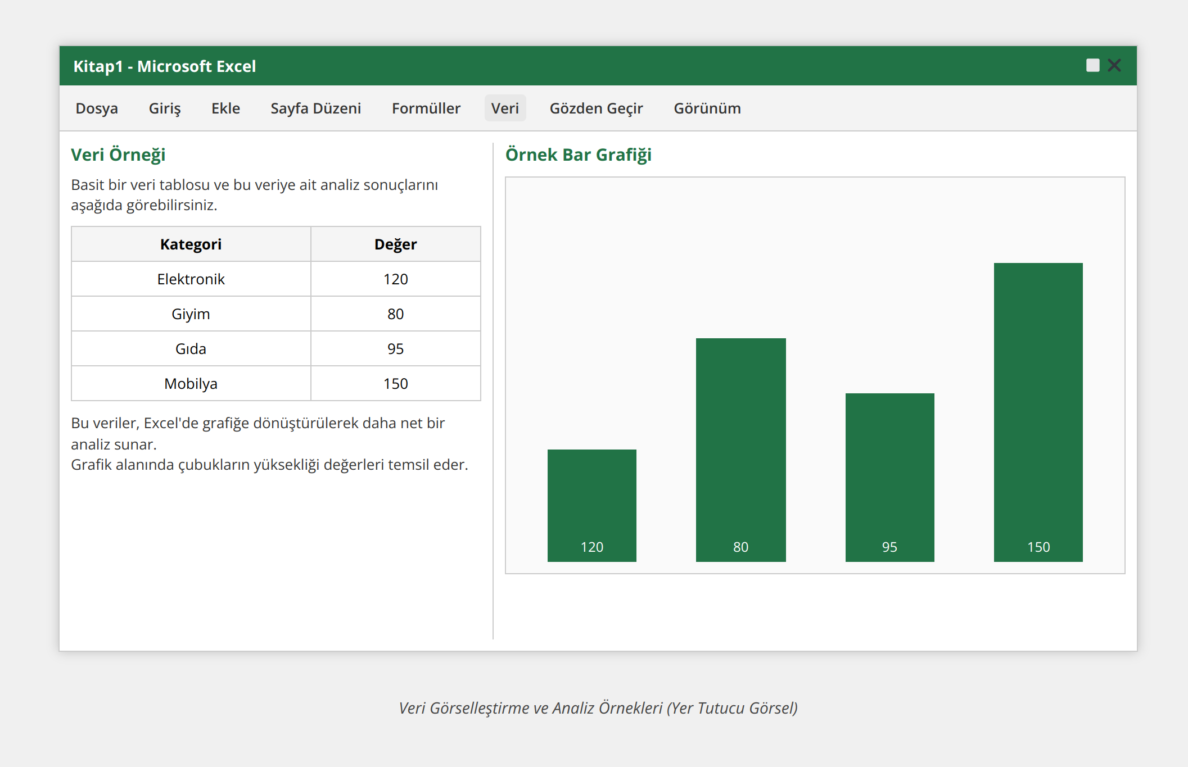Click the Mobilya value 150 cell
The height and width of the screenshot is (767, 1188).
coord(395,383)
